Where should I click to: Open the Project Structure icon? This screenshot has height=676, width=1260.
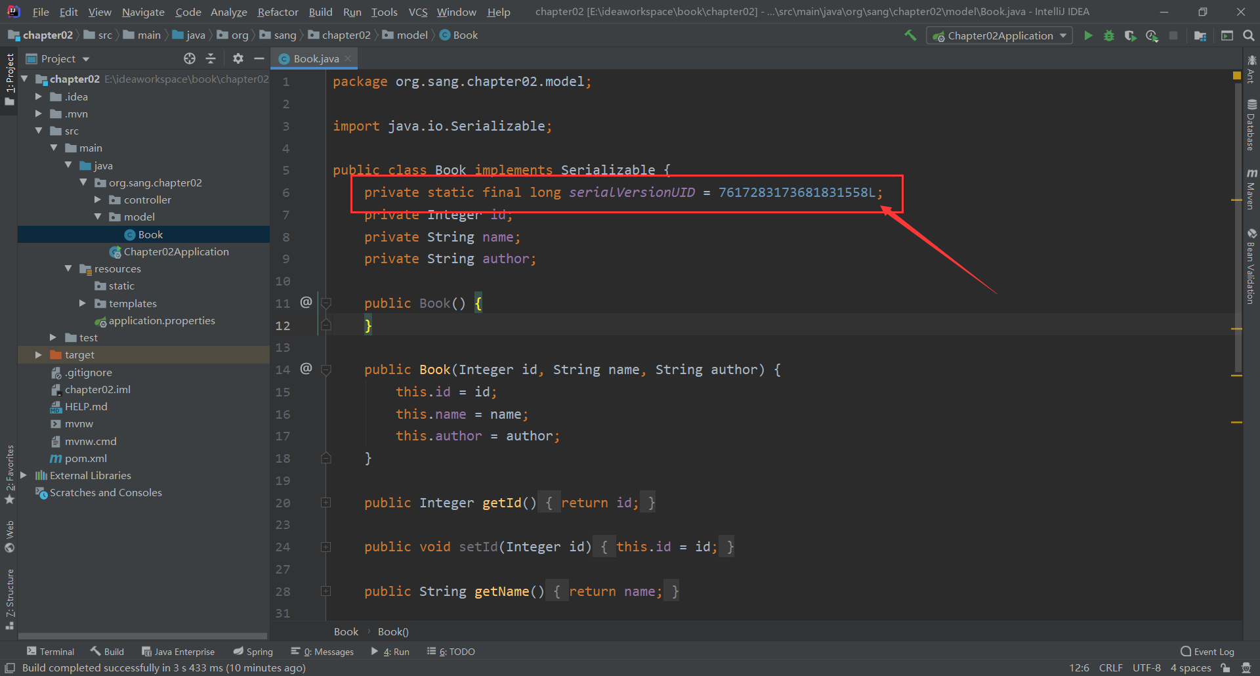tap(1200, 35)
